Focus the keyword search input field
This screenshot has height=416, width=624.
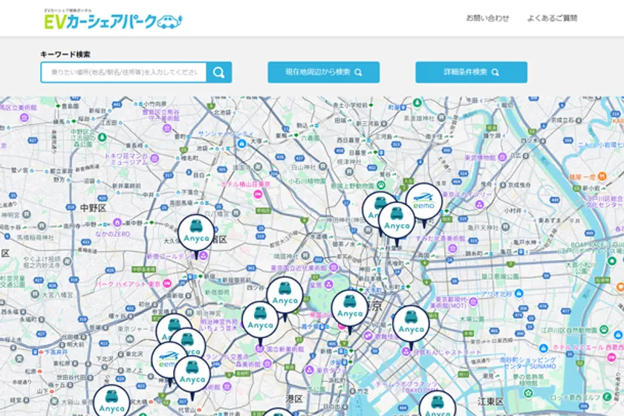click(123, 72)
